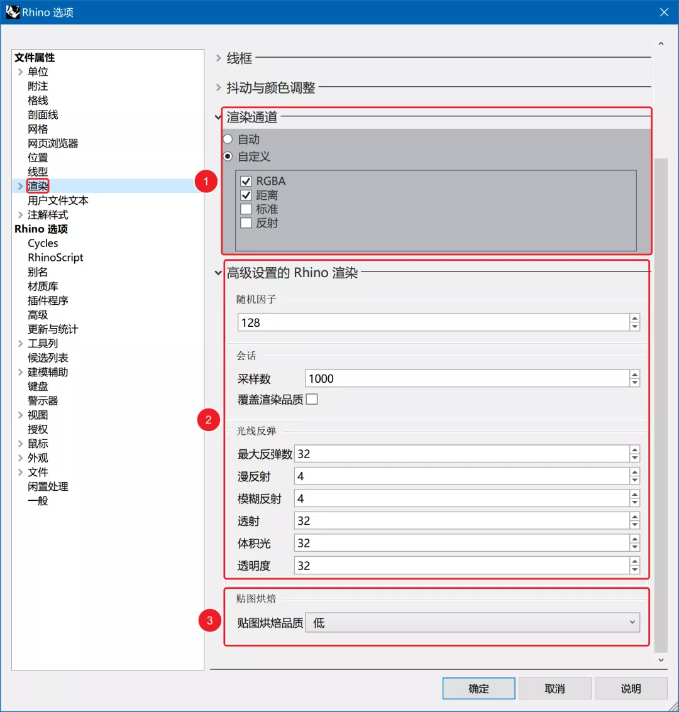Image resolution: width=679 pixels, height=712 pixels.
Task: Decrease 最大反弹数 with the down stepper
Action: (634, 457)
